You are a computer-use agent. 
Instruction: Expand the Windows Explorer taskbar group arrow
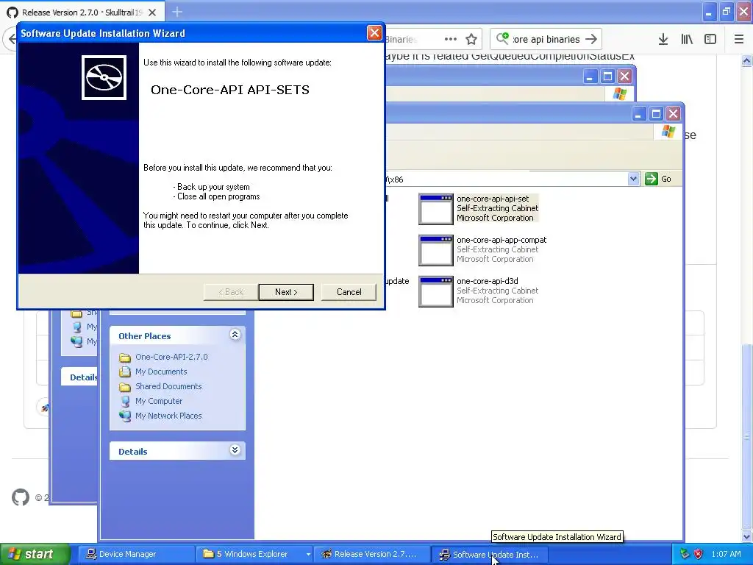click(308, 555)
